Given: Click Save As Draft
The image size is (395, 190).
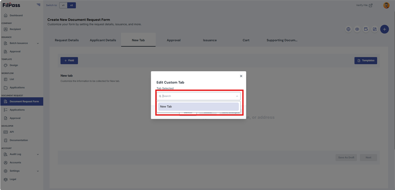Looking at the screenshot, I should 346,158.
